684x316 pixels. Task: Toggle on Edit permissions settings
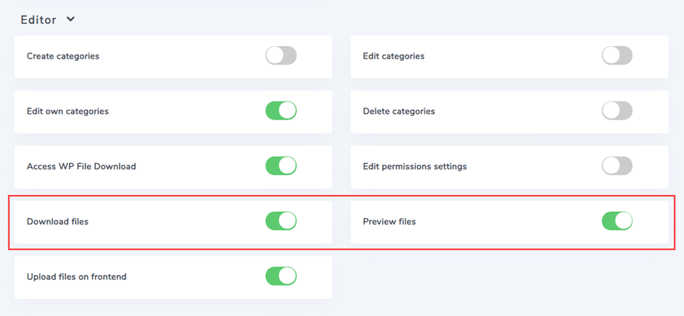coord(617,166)
